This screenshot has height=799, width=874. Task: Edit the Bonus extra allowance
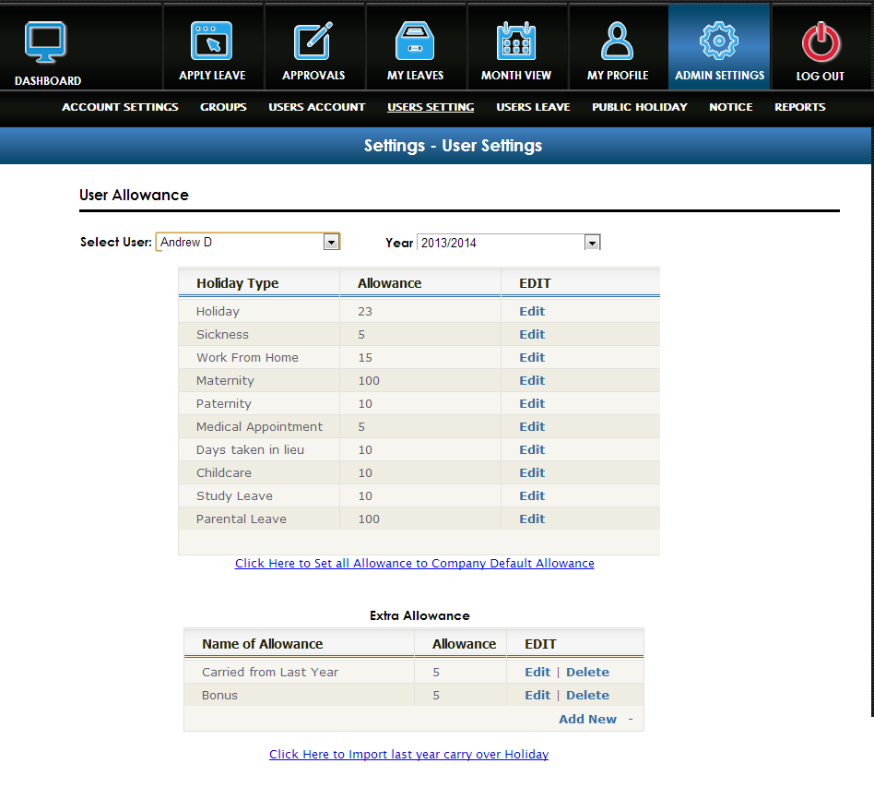point(537,696)
